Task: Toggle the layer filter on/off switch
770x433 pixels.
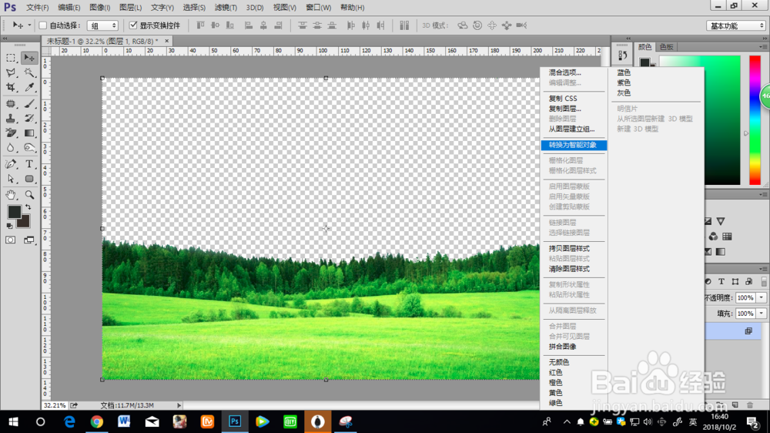Action: click(764, 282)
